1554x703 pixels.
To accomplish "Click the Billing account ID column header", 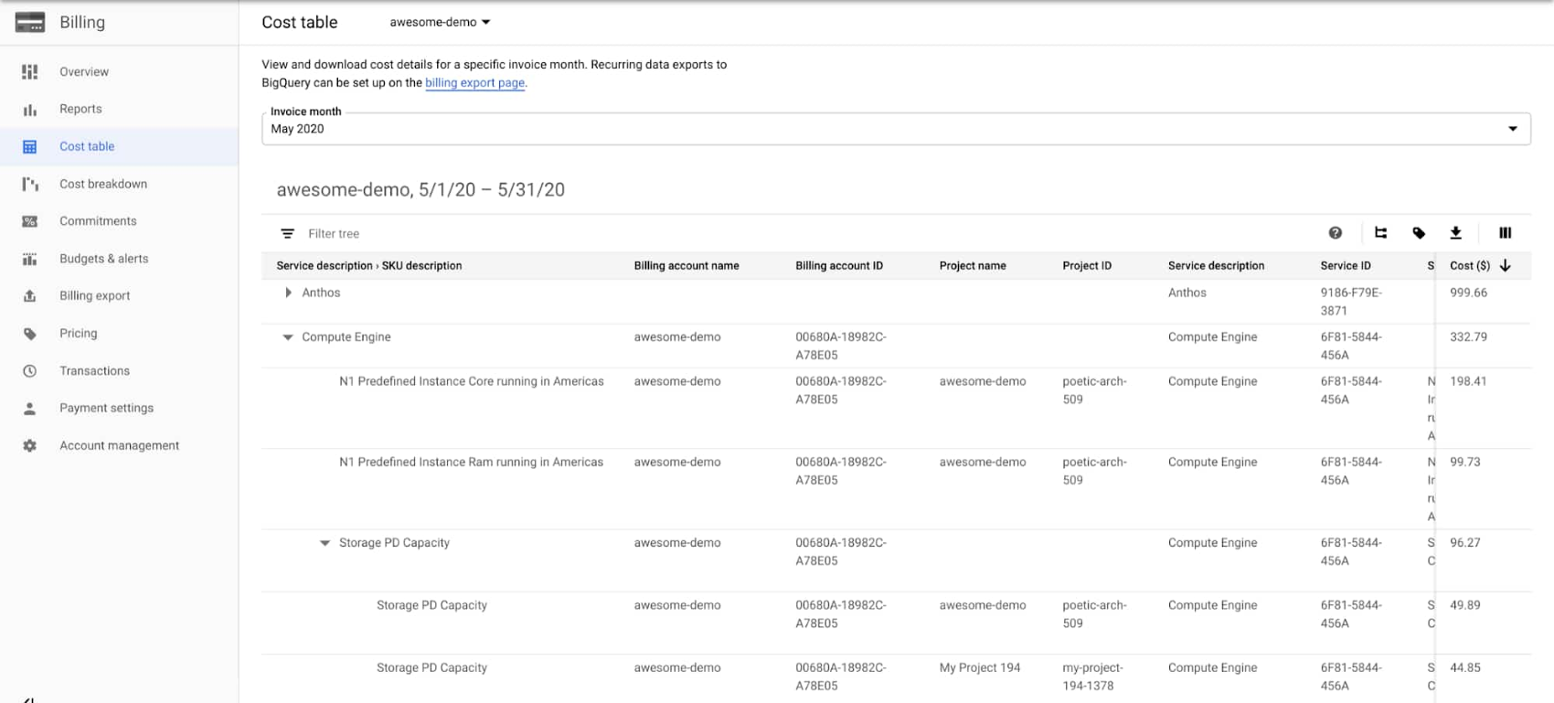I will point(839,266).
